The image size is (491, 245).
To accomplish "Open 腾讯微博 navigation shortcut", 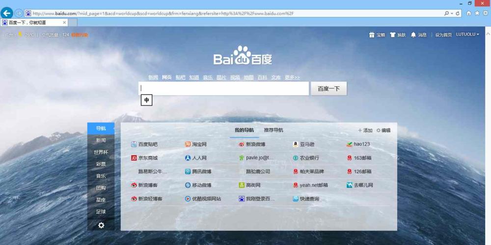I will 198,171.
